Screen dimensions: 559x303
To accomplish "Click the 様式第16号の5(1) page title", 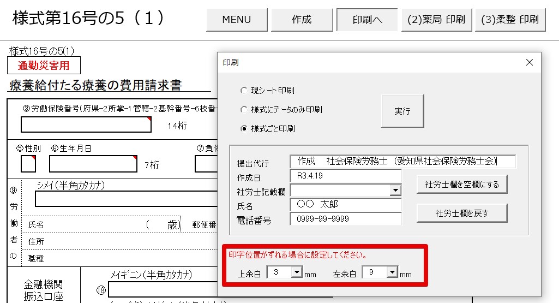I will point(88,18).
